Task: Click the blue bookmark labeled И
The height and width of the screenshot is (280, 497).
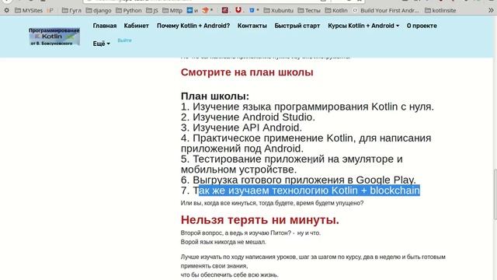Action: (x=193, y=10)
